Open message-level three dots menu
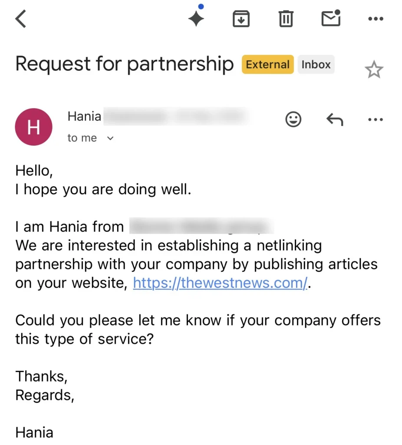The height and width of the screenshot is (445, 402). (376, 119)
